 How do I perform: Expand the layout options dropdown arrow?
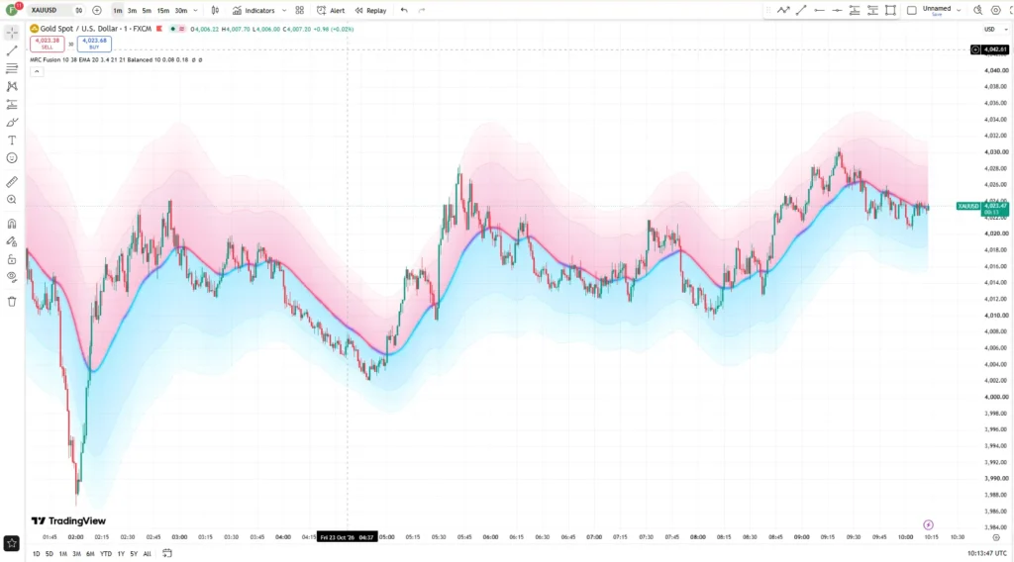tap(959, 10)
